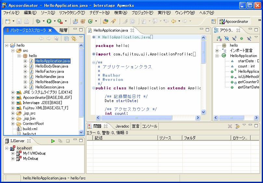Image resolution: width=263 pixels, height=183 pixels.
Task: Collapse the class Javadoc comment fold
Action: click(94, 62)
